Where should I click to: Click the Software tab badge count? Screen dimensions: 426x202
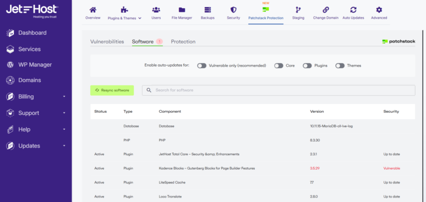click(x=159, y=42)
